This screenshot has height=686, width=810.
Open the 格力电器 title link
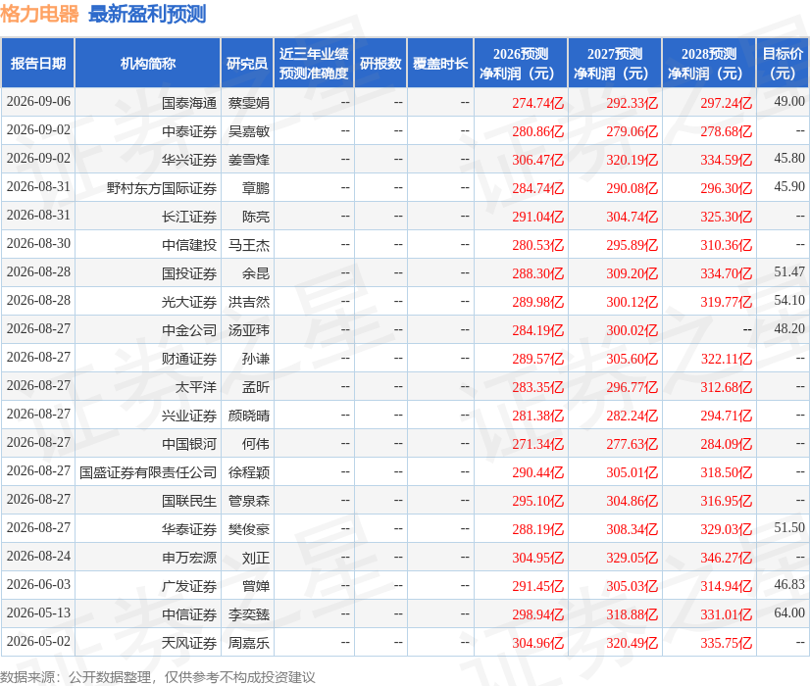[x=39, y=14]
